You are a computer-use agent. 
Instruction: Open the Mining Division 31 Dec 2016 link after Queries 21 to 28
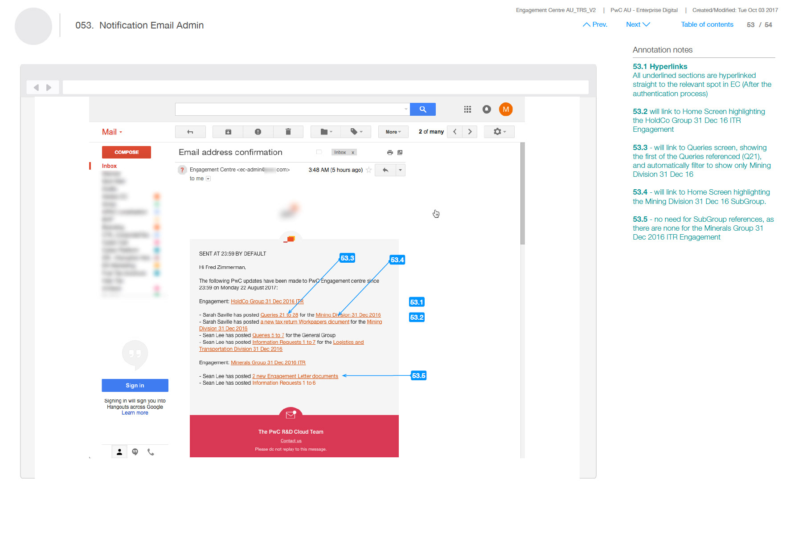[x=348, y=315]
